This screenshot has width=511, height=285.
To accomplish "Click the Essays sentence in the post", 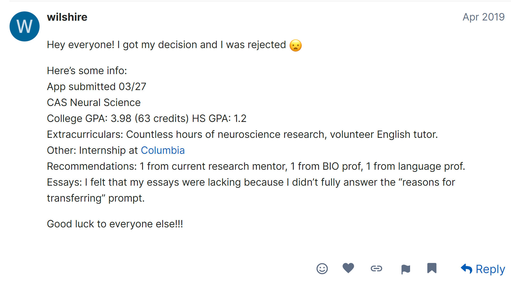I will coord(251,182).
